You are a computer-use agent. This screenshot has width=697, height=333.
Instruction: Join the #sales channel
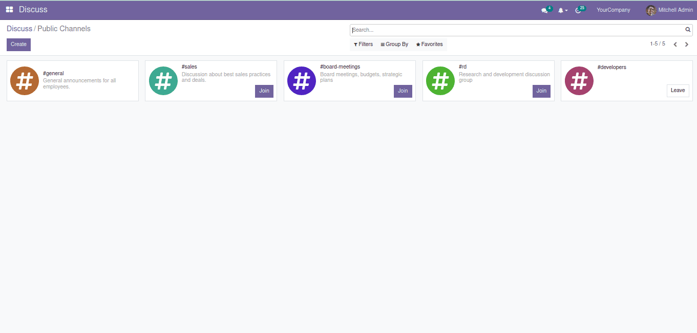pos(264,91)
